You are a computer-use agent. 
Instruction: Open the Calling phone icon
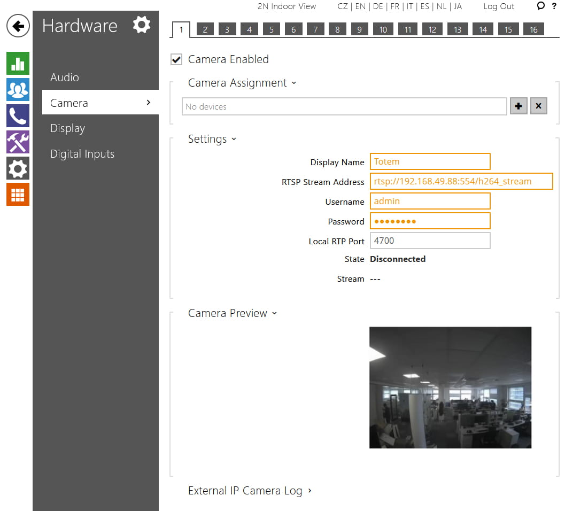[18, 115]
